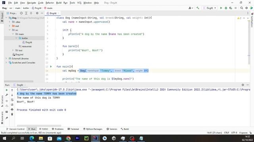The height and width of the screenshot is (142, 254).
Task: Collapse the src folder
Action: pos(10,30)
